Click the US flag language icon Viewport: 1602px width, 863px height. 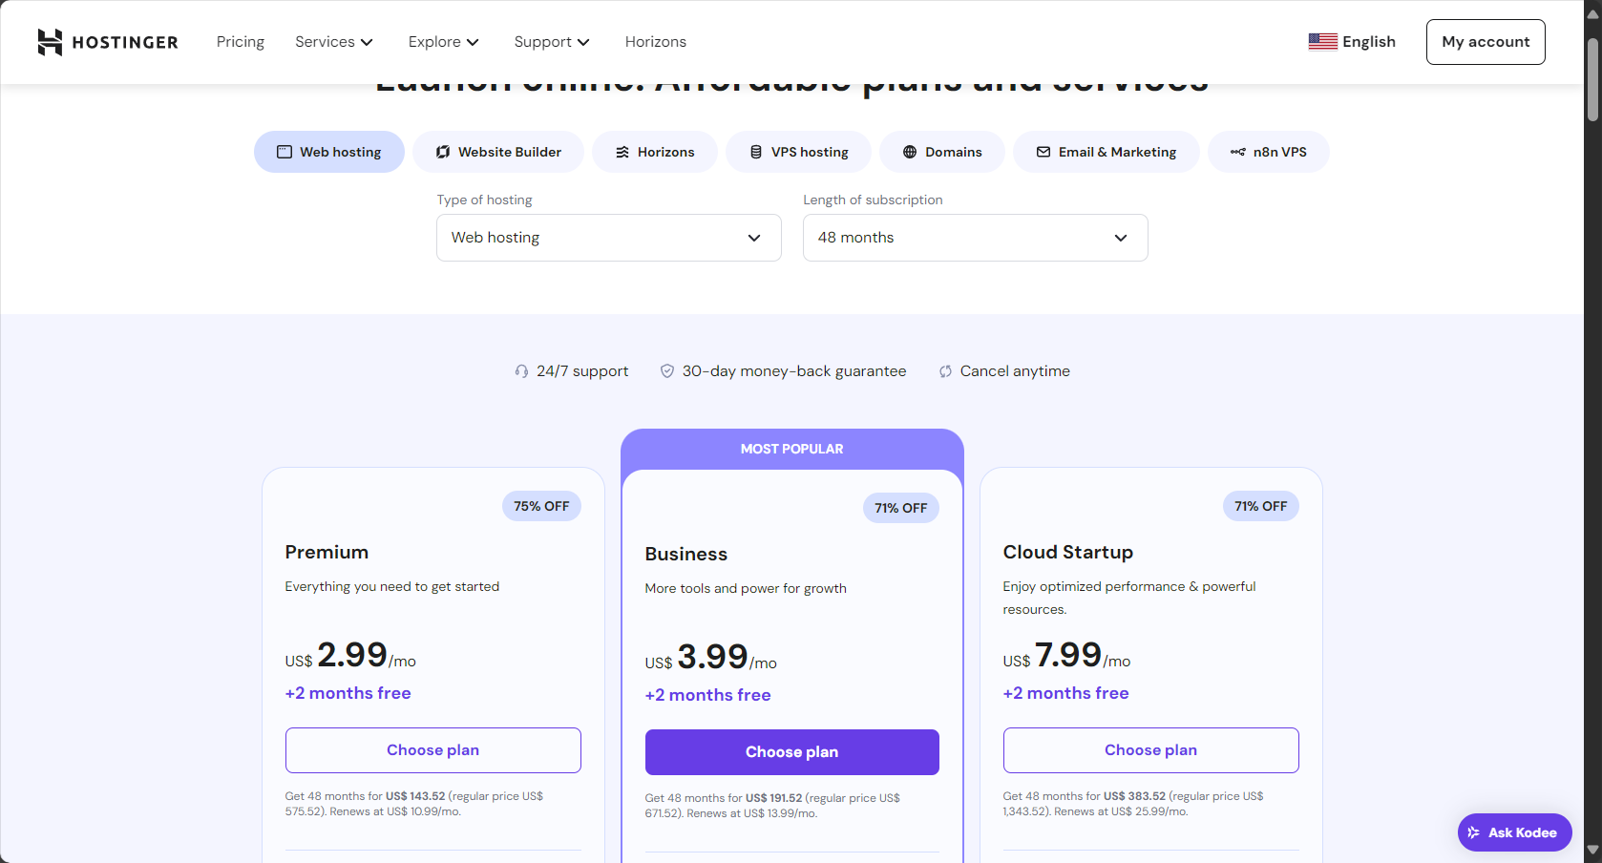click(1322, 42)
